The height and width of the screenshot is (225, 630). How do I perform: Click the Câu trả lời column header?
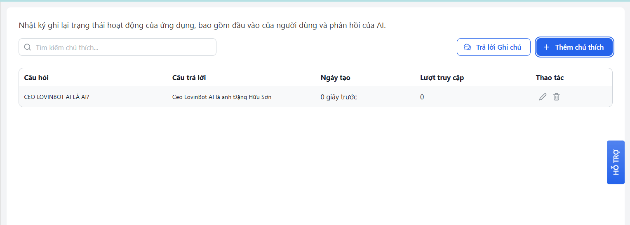189,78
